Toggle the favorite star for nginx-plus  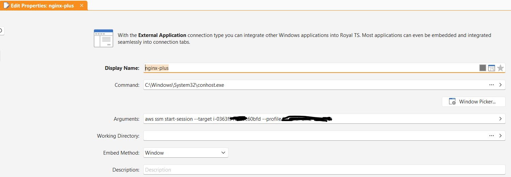click(x=500, y=68)
